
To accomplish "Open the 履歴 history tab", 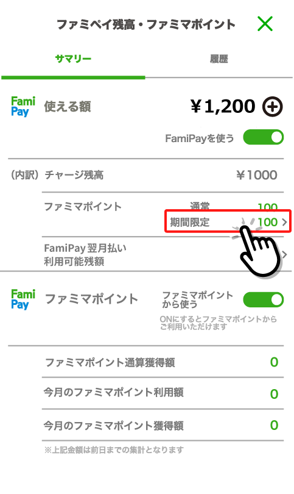I will coord(219,59).
